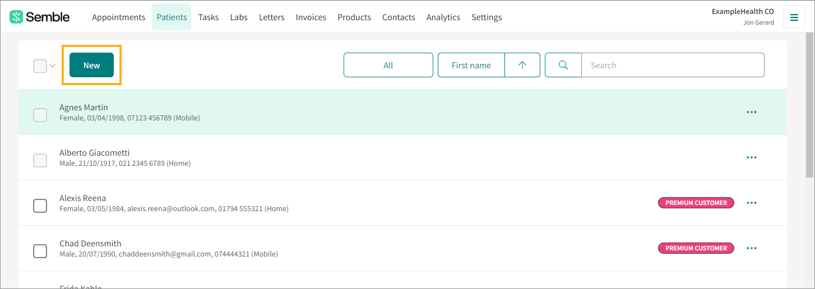Go to Products page
This screenshot has width=815, height=289.
click(354, 17)
